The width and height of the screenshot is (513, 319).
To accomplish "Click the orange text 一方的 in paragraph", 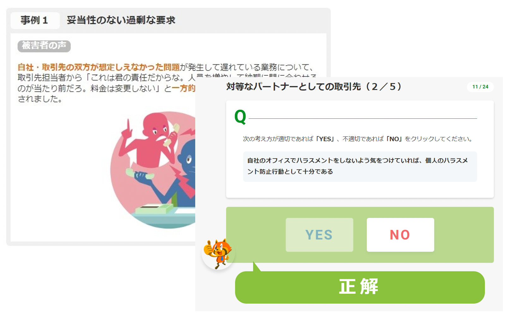I will coord(184,88).
